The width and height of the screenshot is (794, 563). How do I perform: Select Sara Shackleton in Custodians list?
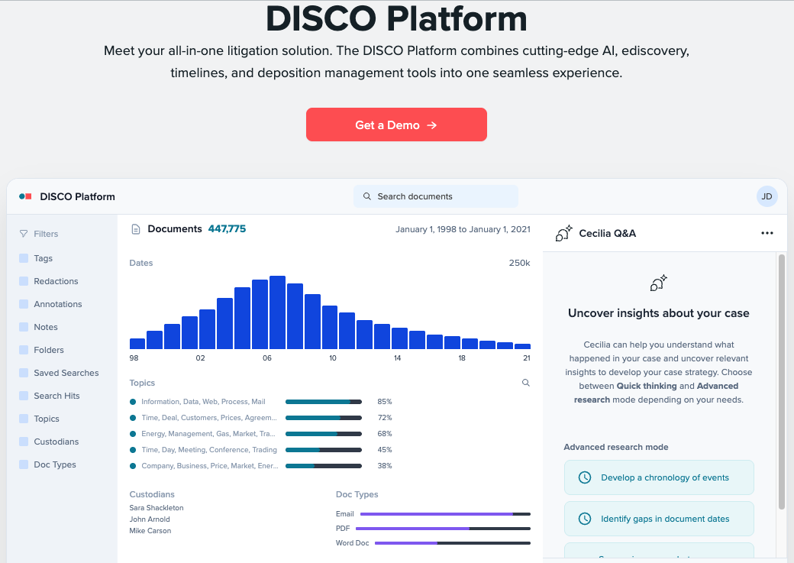(x=157, y=507)
